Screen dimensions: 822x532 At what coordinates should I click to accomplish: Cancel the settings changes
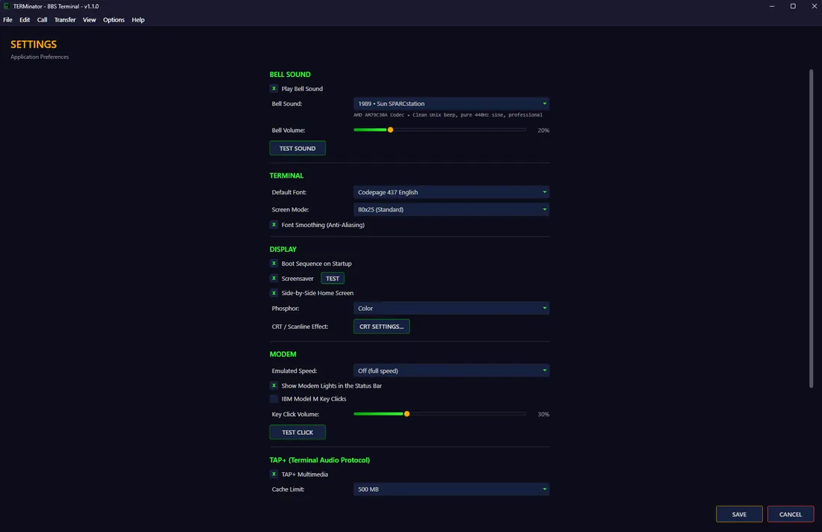pyautogui.click(x=790, y=514)
